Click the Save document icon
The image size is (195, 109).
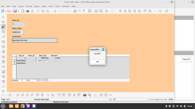click(x=15, y=11)
